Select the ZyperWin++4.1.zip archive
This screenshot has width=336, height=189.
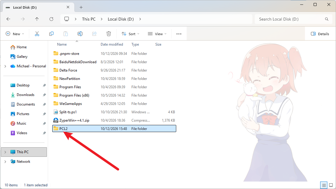[x=114, y=120]
